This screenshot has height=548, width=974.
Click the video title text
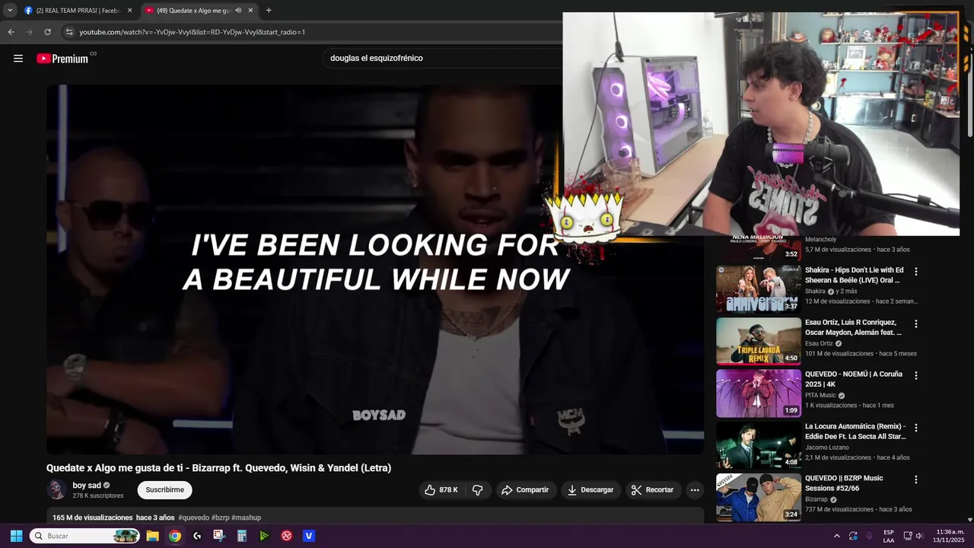(218, 468)
